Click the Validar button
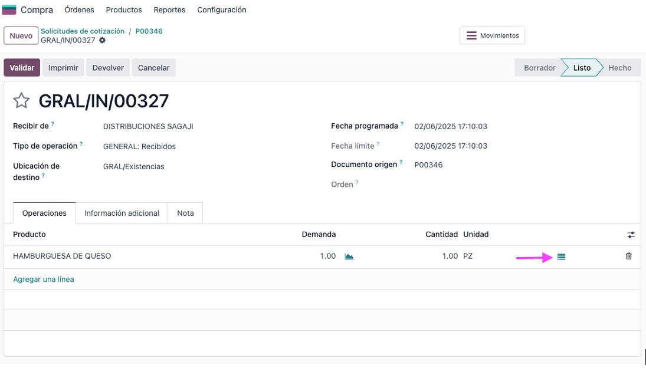This screenshot has height=375, width=646. (x=22, y=67)
